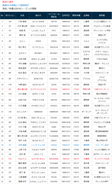This screenshot has height=184, width=112.
Task: Click the ユニフォーム表記名 column header
Action: (54, 15)
